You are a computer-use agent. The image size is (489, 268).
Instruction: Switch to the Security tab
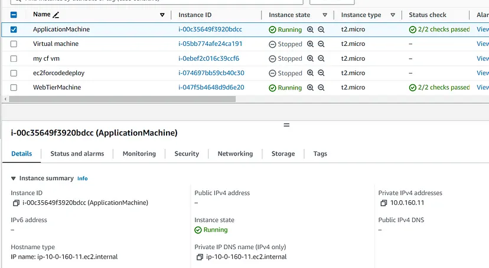[187, 154]
